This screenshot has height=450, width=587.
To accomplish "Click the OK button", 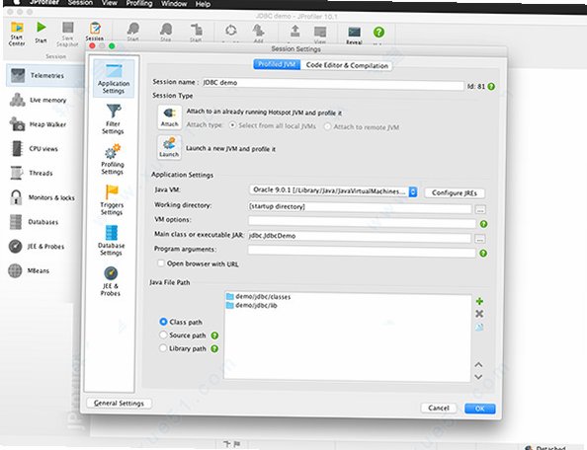I will tap(480, 409).
